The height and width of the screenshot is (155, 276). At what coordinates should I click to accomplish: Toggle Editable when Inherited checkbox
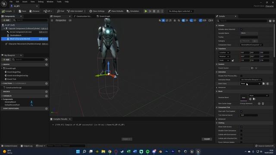pyautogui.click(x=241, y=29)
